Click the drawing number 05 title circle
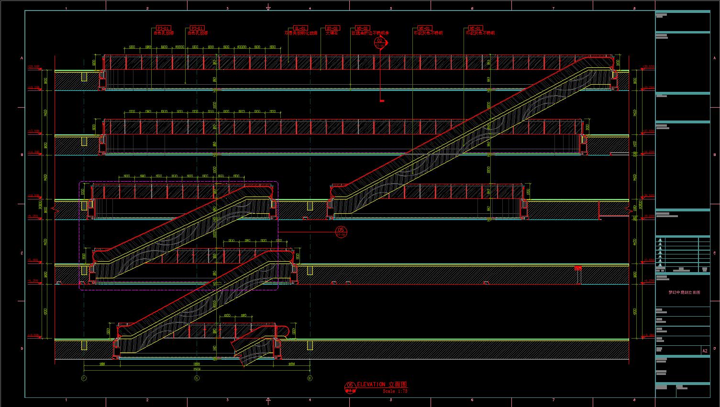 pyautogui.click(x=350, y=386)
